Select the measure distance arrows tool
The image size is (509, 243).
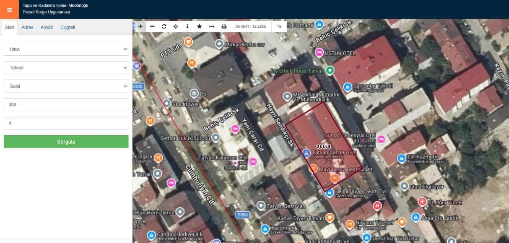(x=212, y=26)
